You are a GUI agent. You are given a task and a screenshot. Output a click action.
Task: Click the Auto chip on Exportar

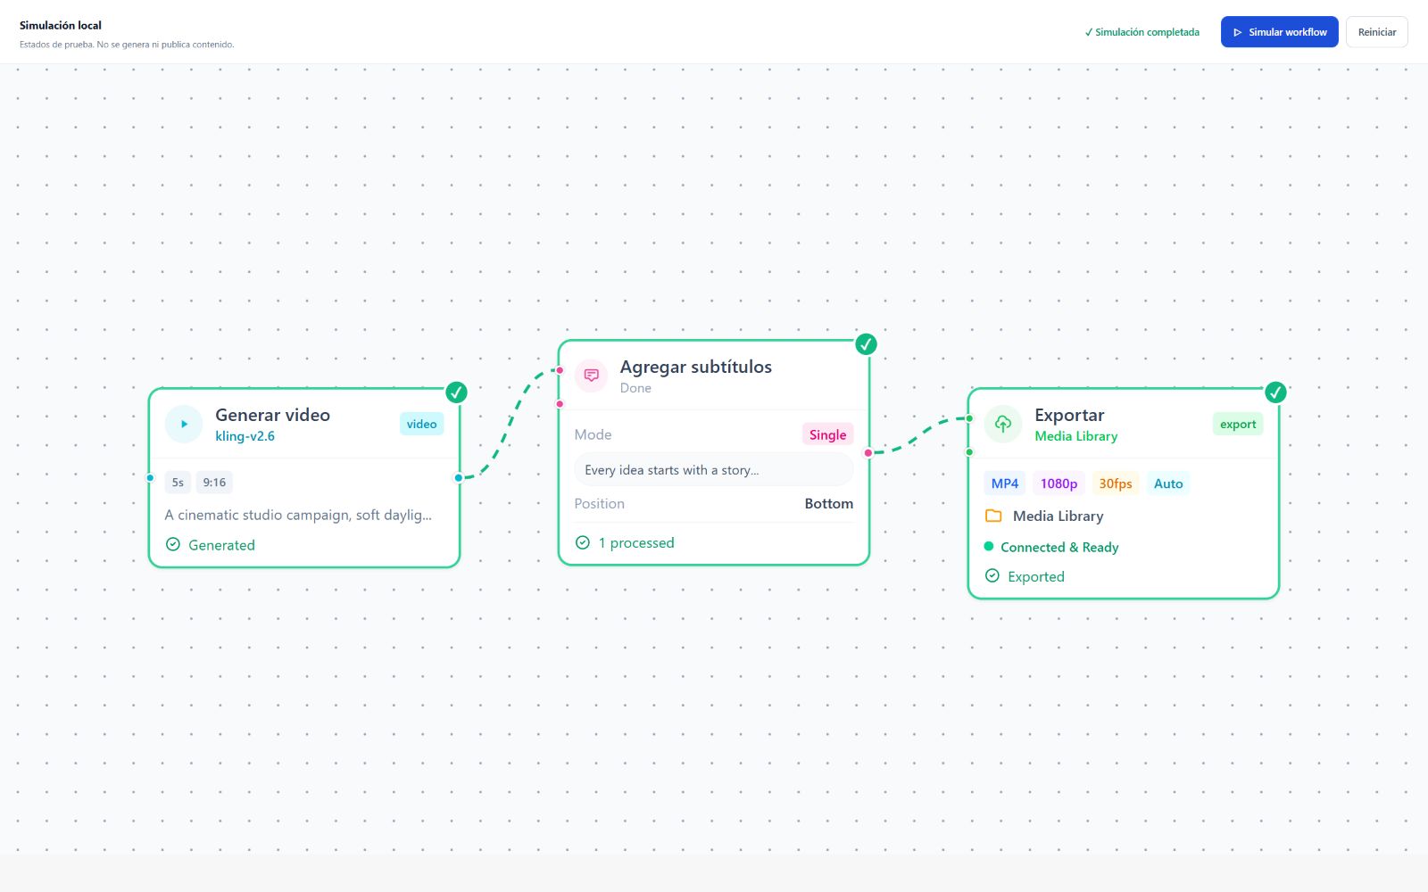click(x=1168, y=483)
